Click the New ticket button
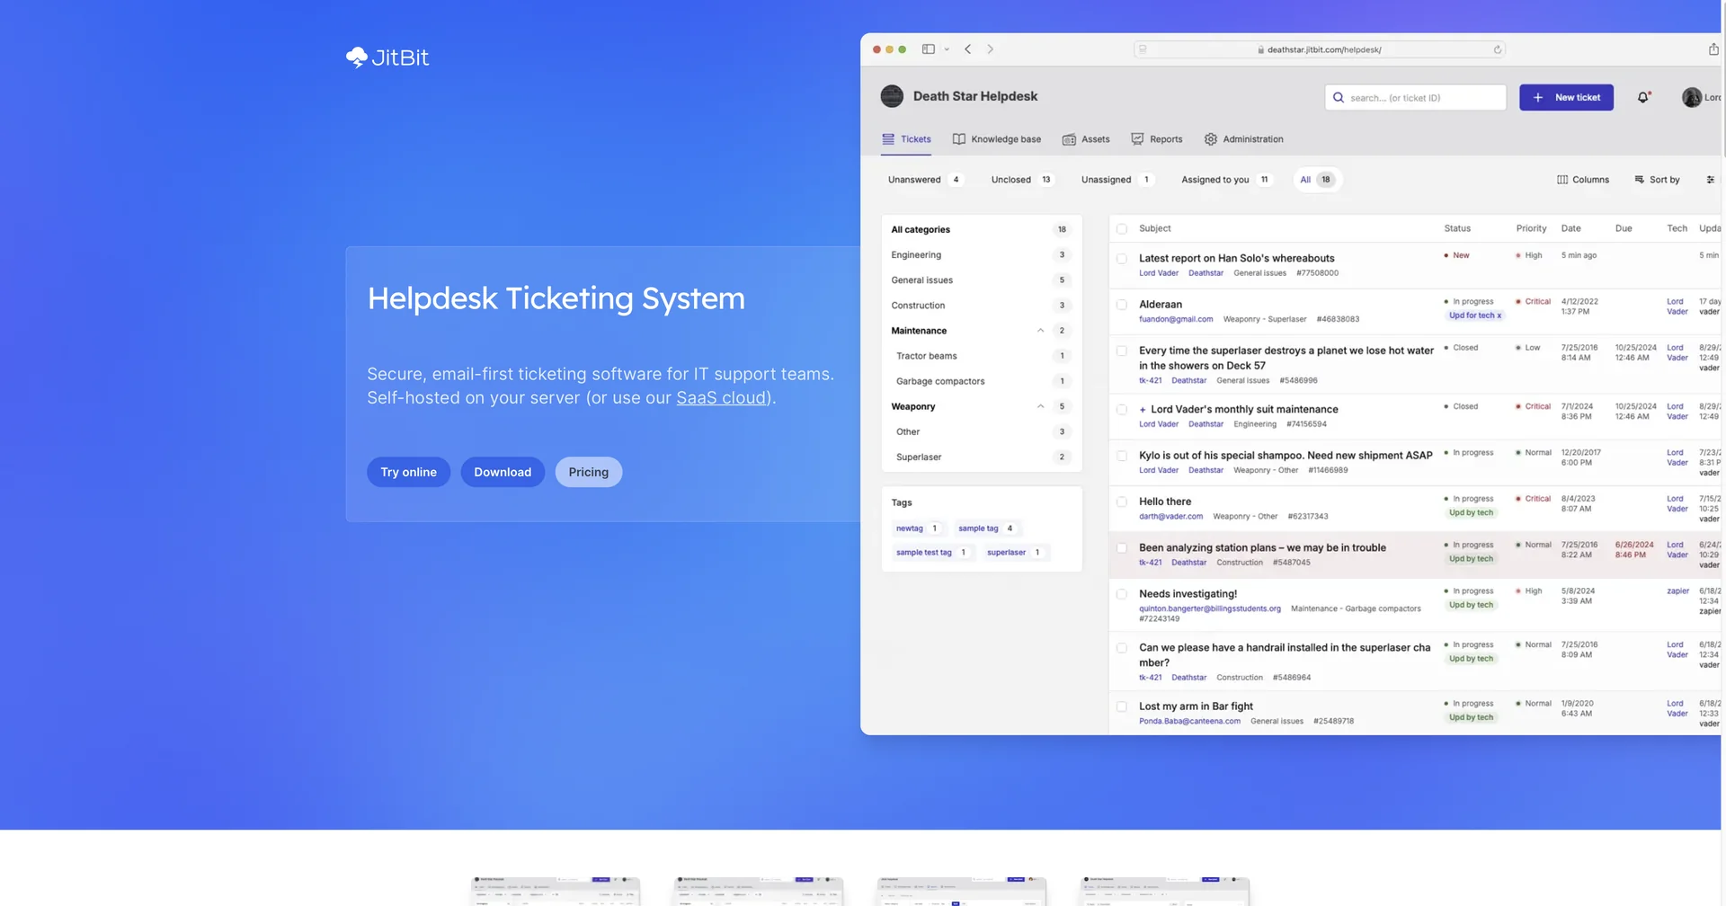Image resolution: width=1726 pixels, height=906 pixels. [x=1566, y=97]
